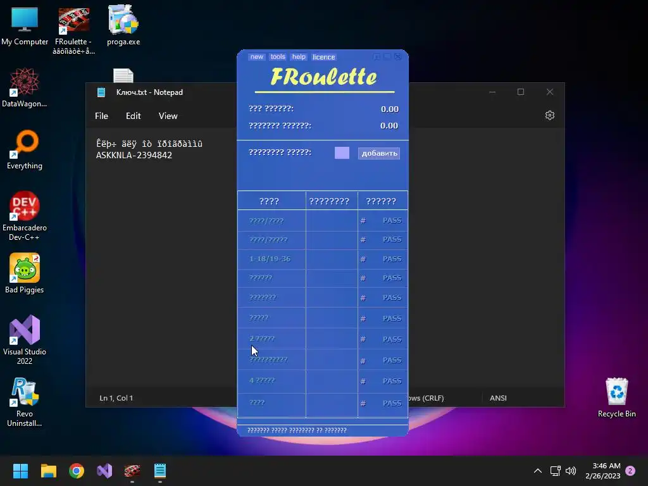Select the Everything search shortcut
This screenshot has height=486, width=648.
tap(25, 149)
